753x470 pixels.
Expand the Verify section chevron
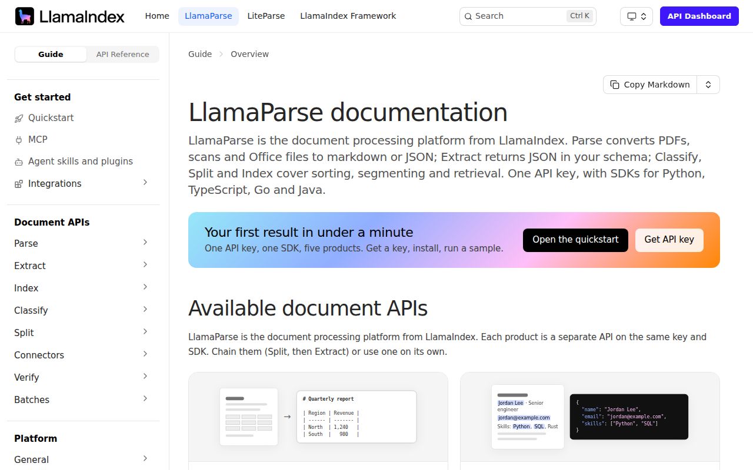[x=145, y=377]
